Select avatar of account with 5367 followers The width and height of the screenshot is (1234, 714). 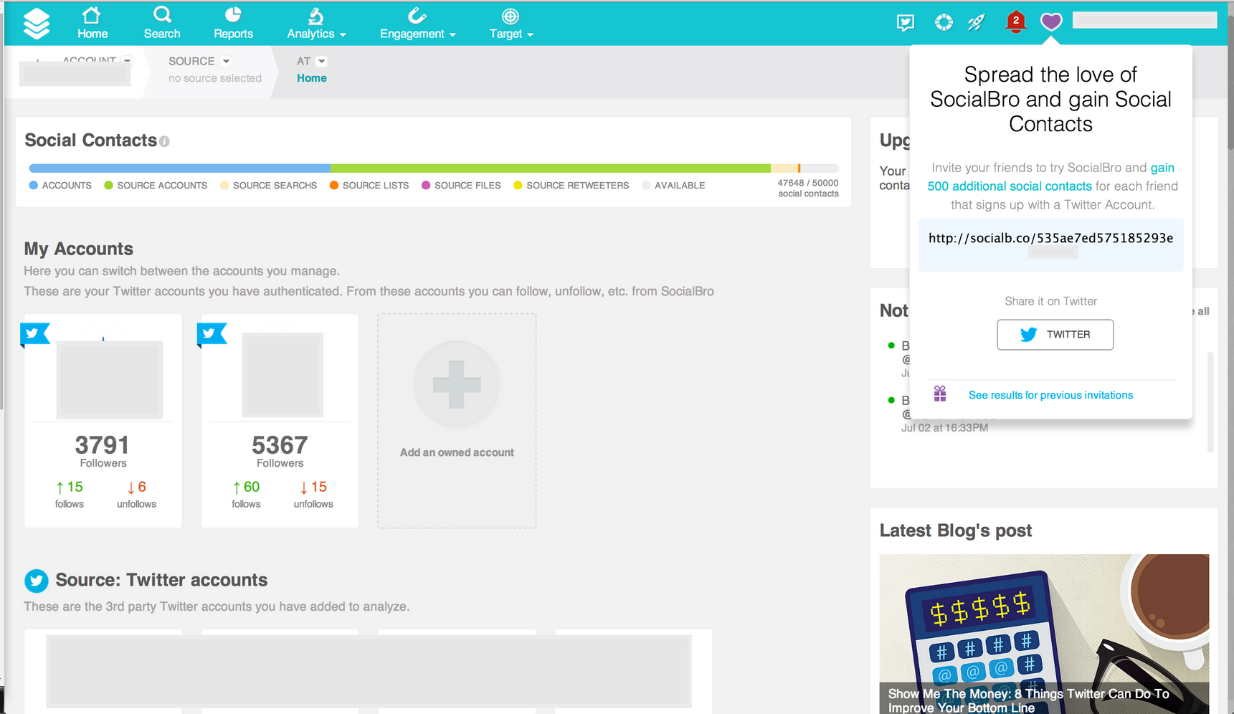coord(283,375)
